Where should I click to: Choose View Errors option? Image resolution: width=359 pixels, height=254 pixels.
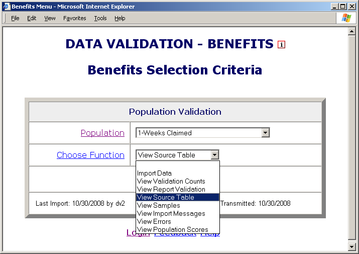[x=178, y=221]
